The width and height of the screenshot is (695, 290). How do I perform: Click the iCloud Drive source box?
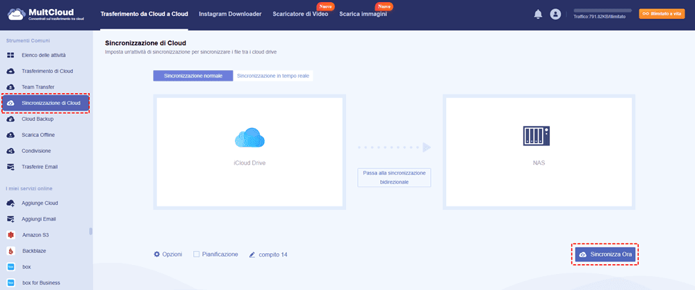point(250,152)
